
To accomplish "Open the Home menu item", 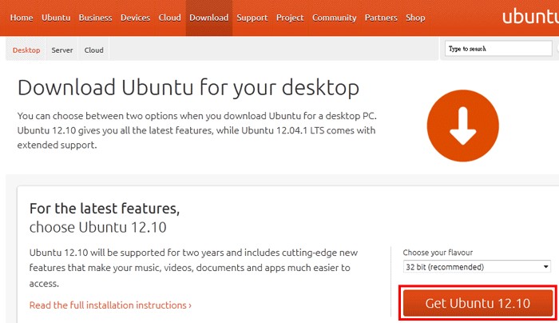I will point(22,18).
